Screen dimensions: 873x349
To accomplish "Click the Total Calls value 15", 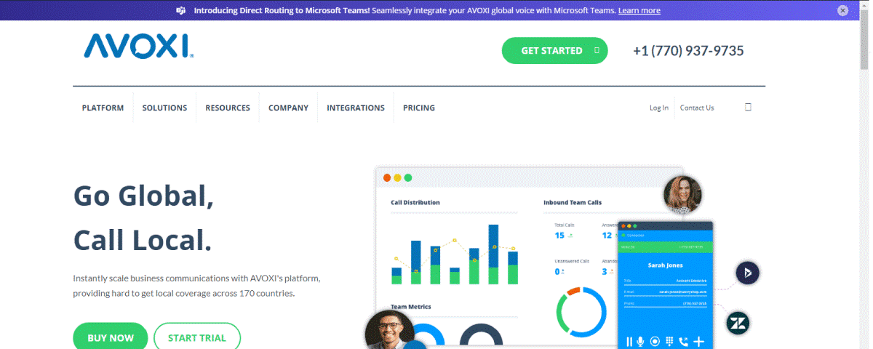I will tap(559, 235).
